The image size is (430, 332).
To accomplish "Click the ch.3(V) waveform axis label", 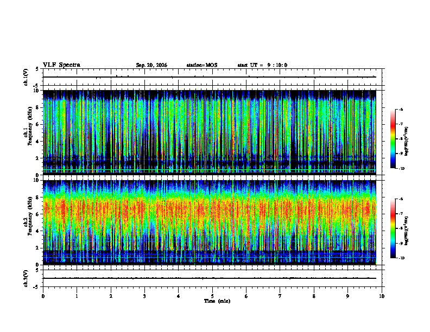I will 26,278.
